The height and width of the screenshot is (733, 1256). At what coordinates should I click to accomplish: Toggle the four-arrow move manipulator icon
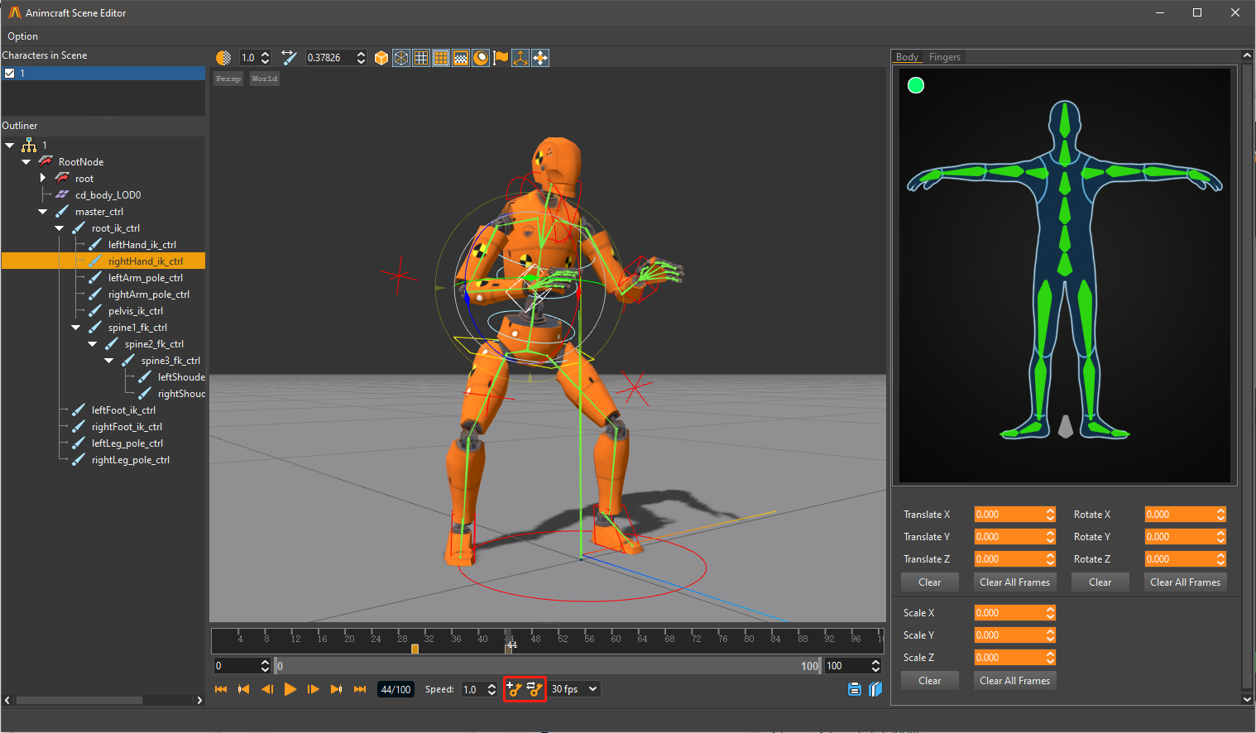(540, 58)
